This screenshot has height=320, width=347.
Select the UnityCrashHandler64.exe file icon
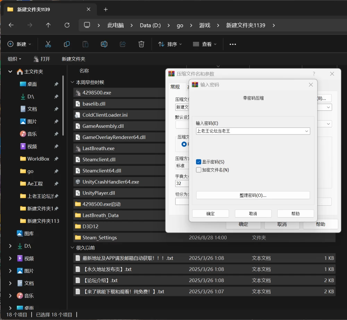click(x=78, y=182)
